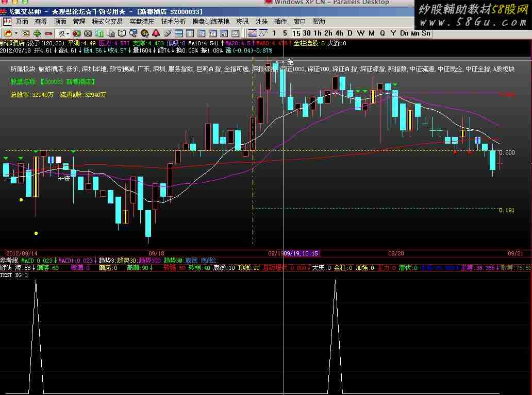This screenshot has height=395, width=532.
Task: Click the pencil drawing tool icon
Action: point(167,33)
